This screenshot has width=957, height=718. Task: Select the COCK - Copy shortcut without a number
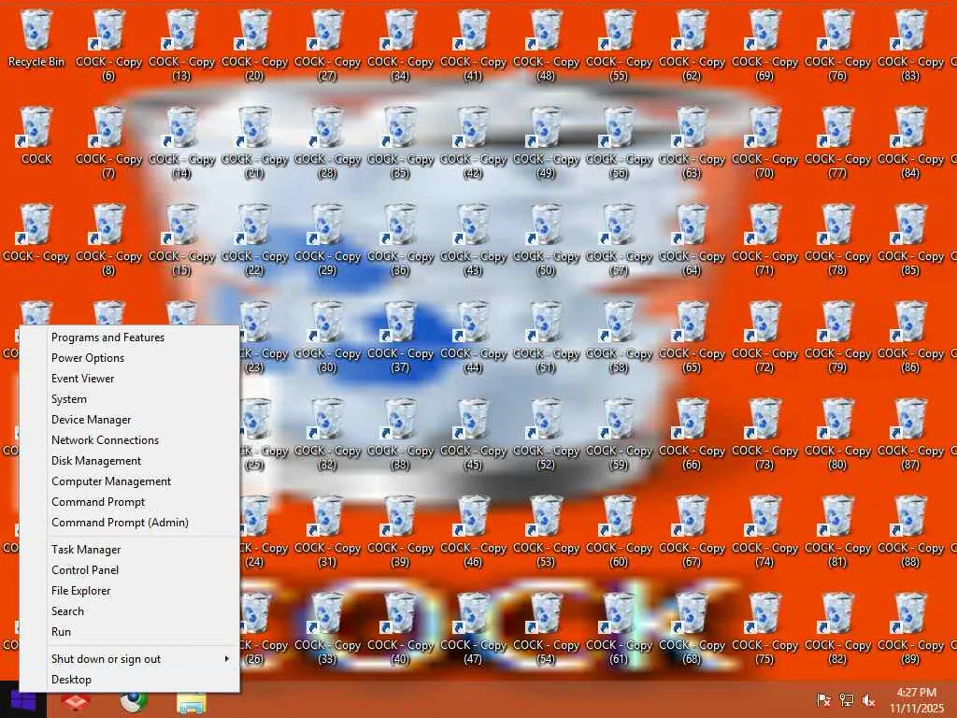click(36, 233)
